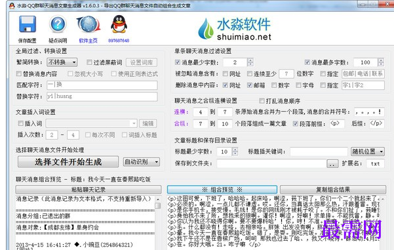Click the 选择文件开始生成 button
This screenshot has height=250, width=394.
pos(68,161)
